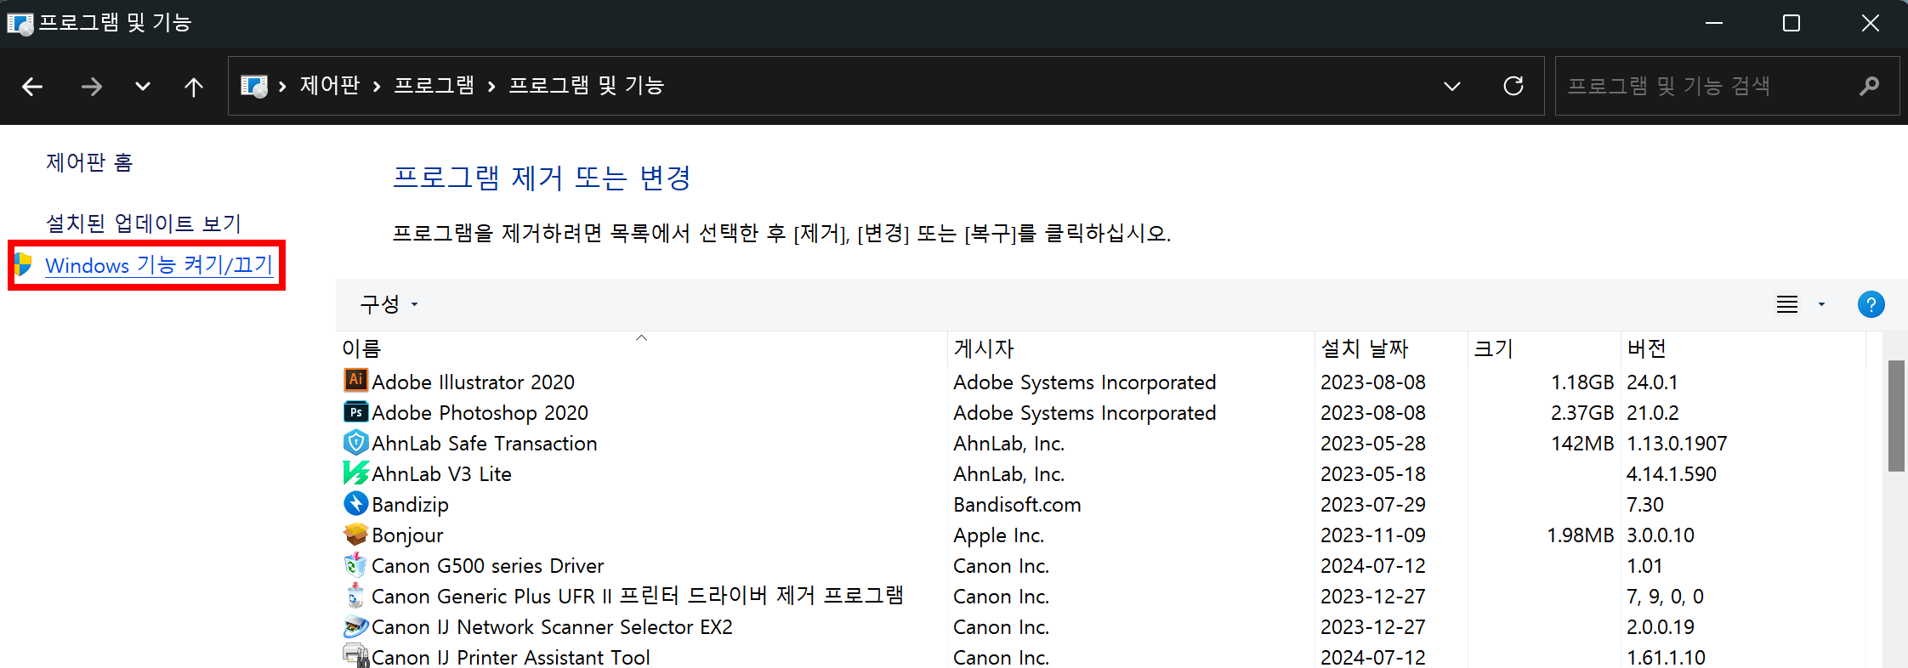Click Bonjour package icon
This screenshot has width=1908, height=668.
point(355,534)
